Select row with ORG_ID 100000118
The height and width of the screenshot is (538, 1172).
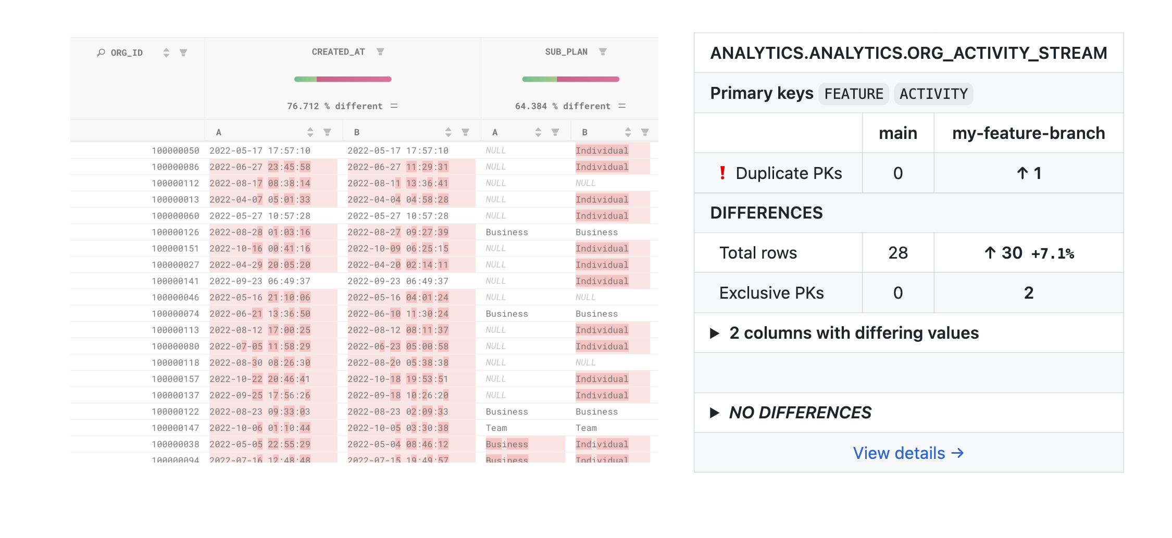pos(364,363)
